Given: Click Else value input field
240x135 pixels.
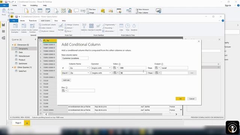Looking at the screenshot, I should tap(81, 91).
